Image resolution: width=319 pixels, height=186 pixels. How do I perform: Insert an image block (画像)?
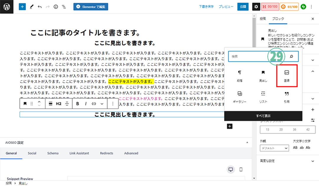click(287, 76)
